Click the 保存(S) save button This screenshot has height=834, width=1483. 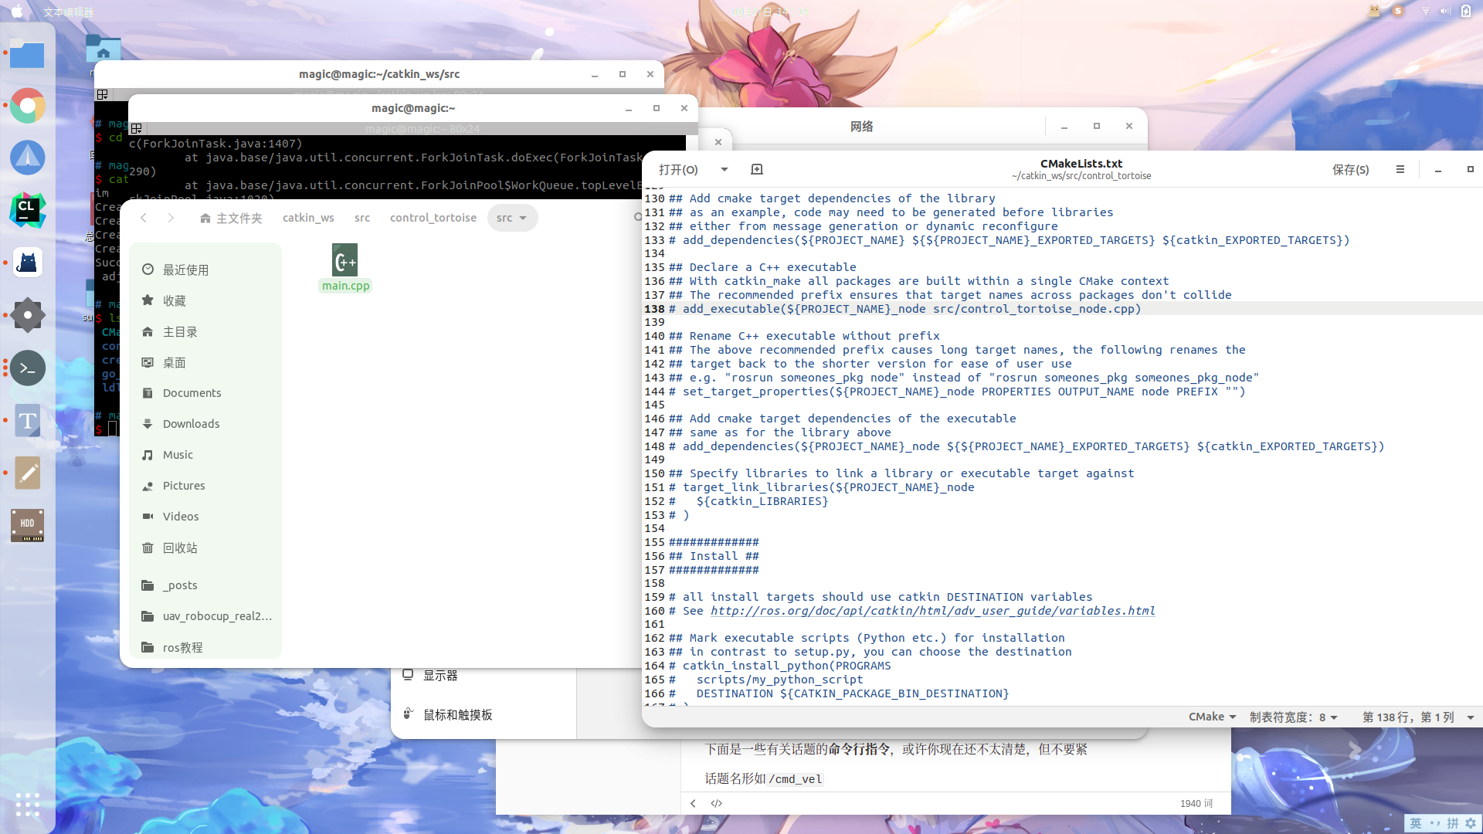pos(1350,169)
